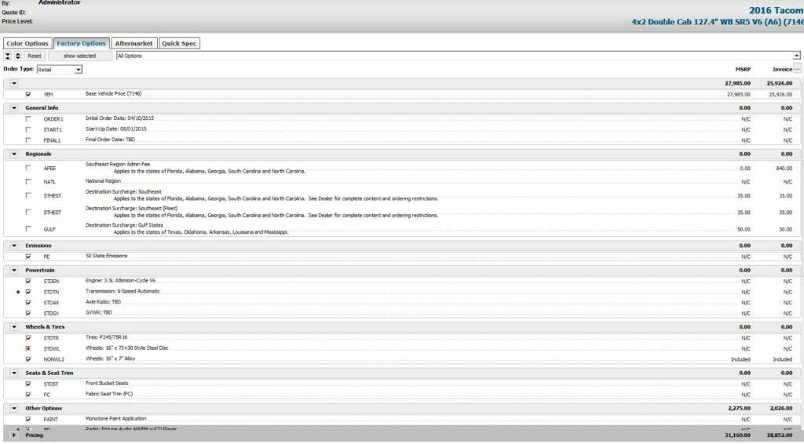Check the Southeast (Fleet) surcharge checkbox

click(x=28, y=212)
